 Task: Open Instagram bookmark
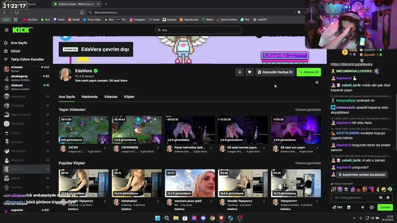tap(137, 20)
